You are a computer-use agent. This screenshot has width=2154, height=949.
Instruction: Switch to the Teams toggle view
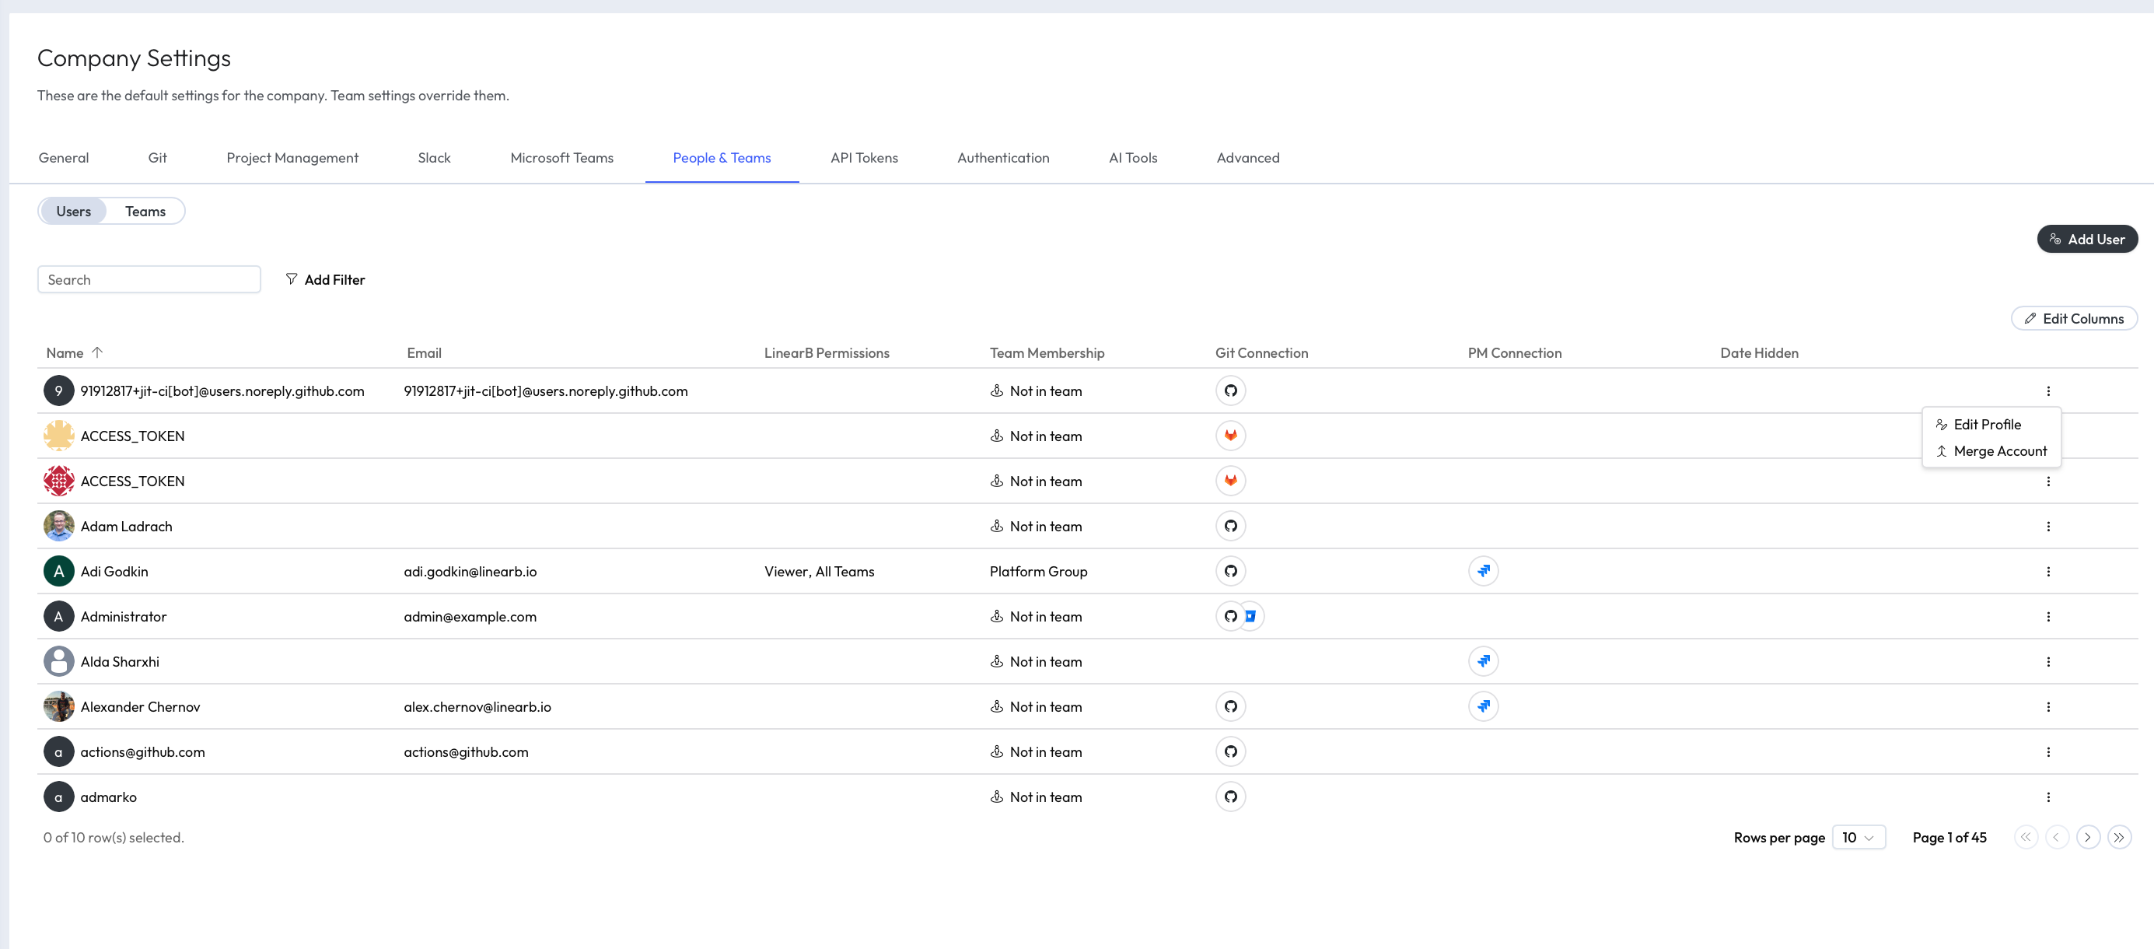(x=145, y=212)
